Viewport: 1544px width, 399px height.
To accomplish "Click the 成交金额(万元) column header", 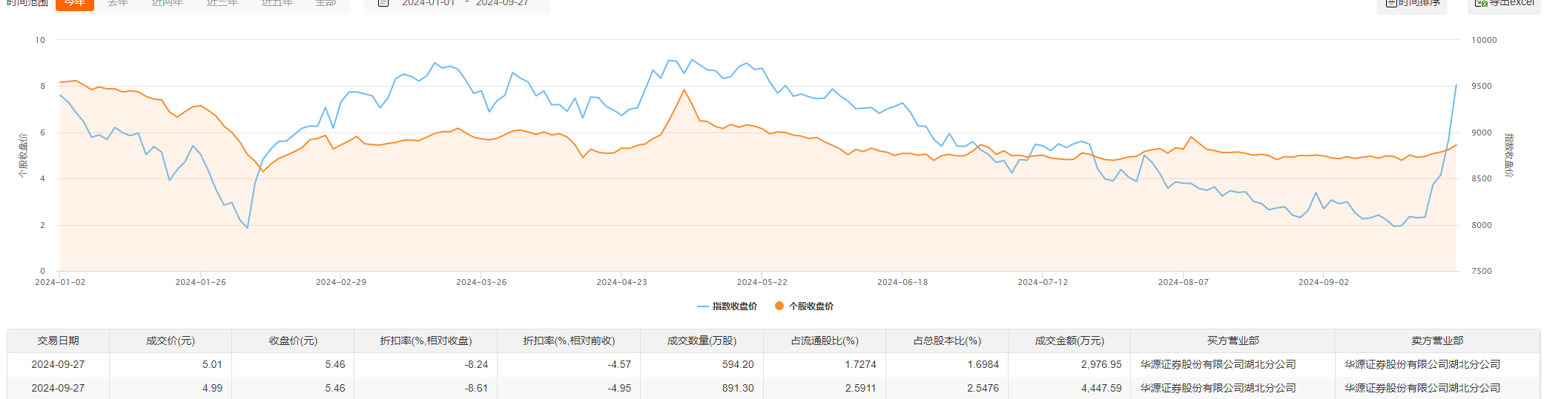I will tap(1069, 341).
